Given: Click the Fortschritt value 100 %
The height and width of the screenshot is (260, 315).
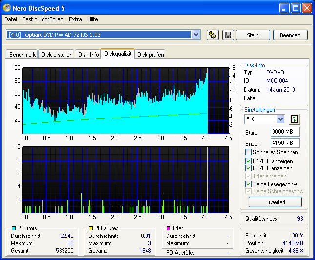Looking at the screenshot, I should tap(296, 235).
